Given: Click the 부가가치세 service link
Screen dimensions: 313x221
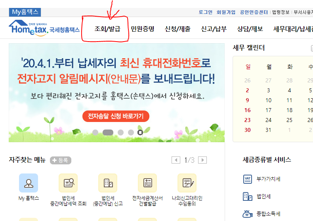Looking at the screenshot, I should pos(269,179).
